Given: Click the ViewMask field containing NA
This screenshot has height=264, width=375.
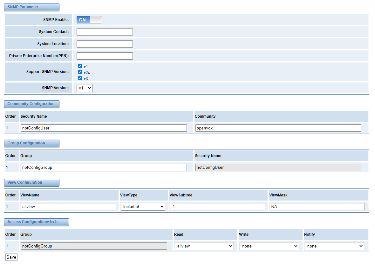Looking at the screenshot, I should pyautogui.click(x=317, y=207).
